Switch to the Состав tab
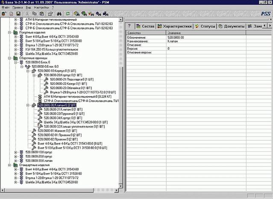 pos(146,26)
